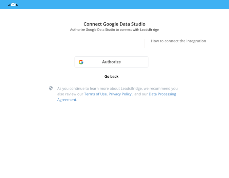Open the Privacy Policy link
The height and width of the screenshot is (178, 229).
pos(120,94)
